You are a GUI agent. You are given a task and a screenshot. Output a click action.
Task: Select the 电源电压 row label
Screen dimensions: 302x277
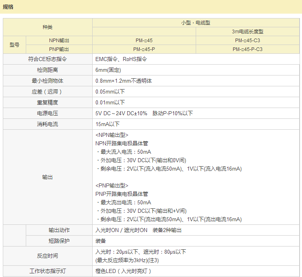pyautogui.click(x=48, y=113)
